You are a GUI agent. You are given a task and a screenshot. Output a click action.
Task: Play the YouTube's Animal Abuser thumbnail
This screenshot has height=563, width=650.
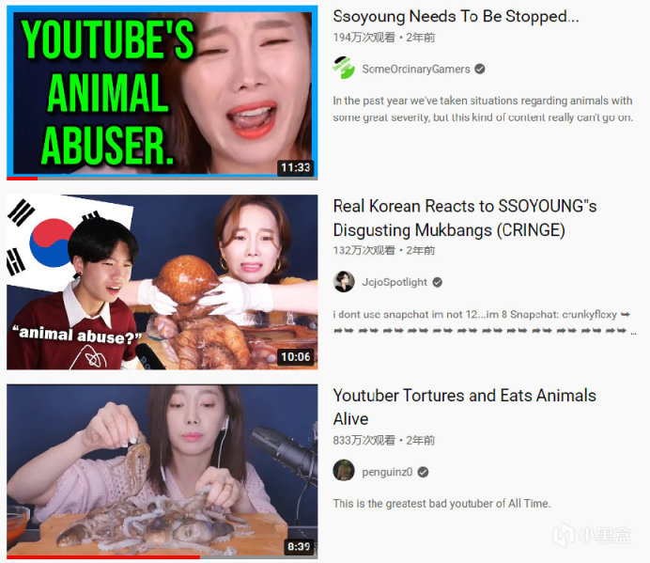(x=162, y=92)
